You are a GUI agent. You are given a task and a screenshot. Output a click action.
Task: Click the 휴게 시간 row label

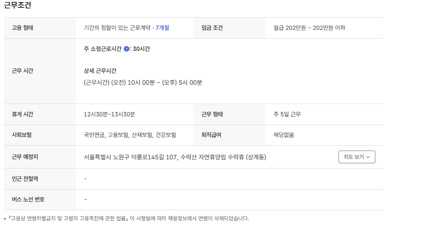pos(22,114)
